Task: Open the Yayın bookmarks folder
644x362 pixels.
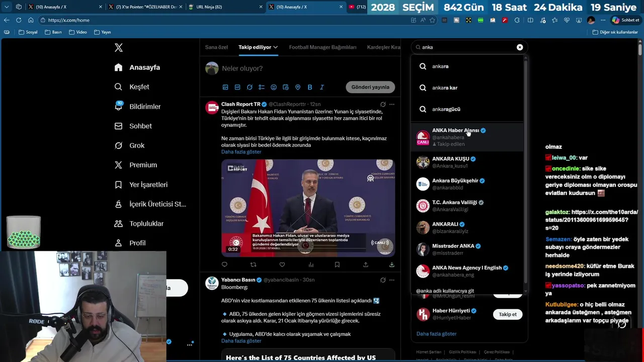Action: [x=102, y=32]
